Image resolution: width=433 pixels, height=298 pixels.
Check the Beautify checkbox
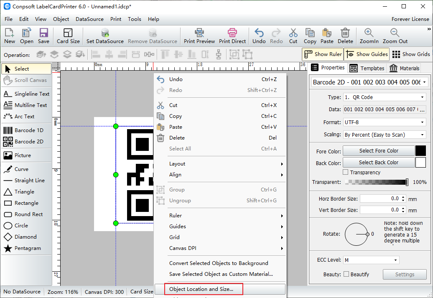pyautogui.click(x=346, y=274)
